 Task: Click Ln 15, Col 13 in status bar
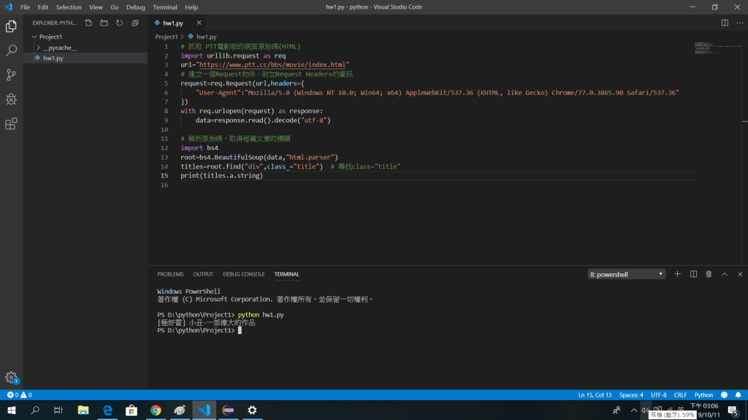(595, 394)
